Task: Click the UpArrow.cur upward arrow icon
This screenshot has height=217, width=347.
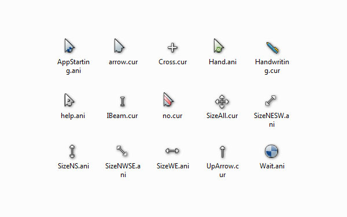Action: click(223, 152)
